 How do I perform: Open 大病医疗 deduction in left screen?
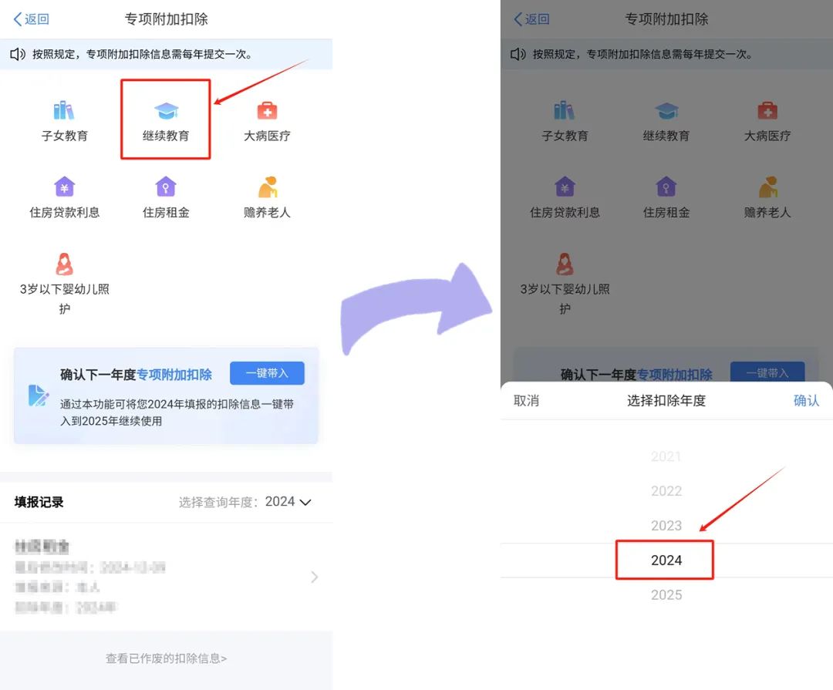click(267, 121)
